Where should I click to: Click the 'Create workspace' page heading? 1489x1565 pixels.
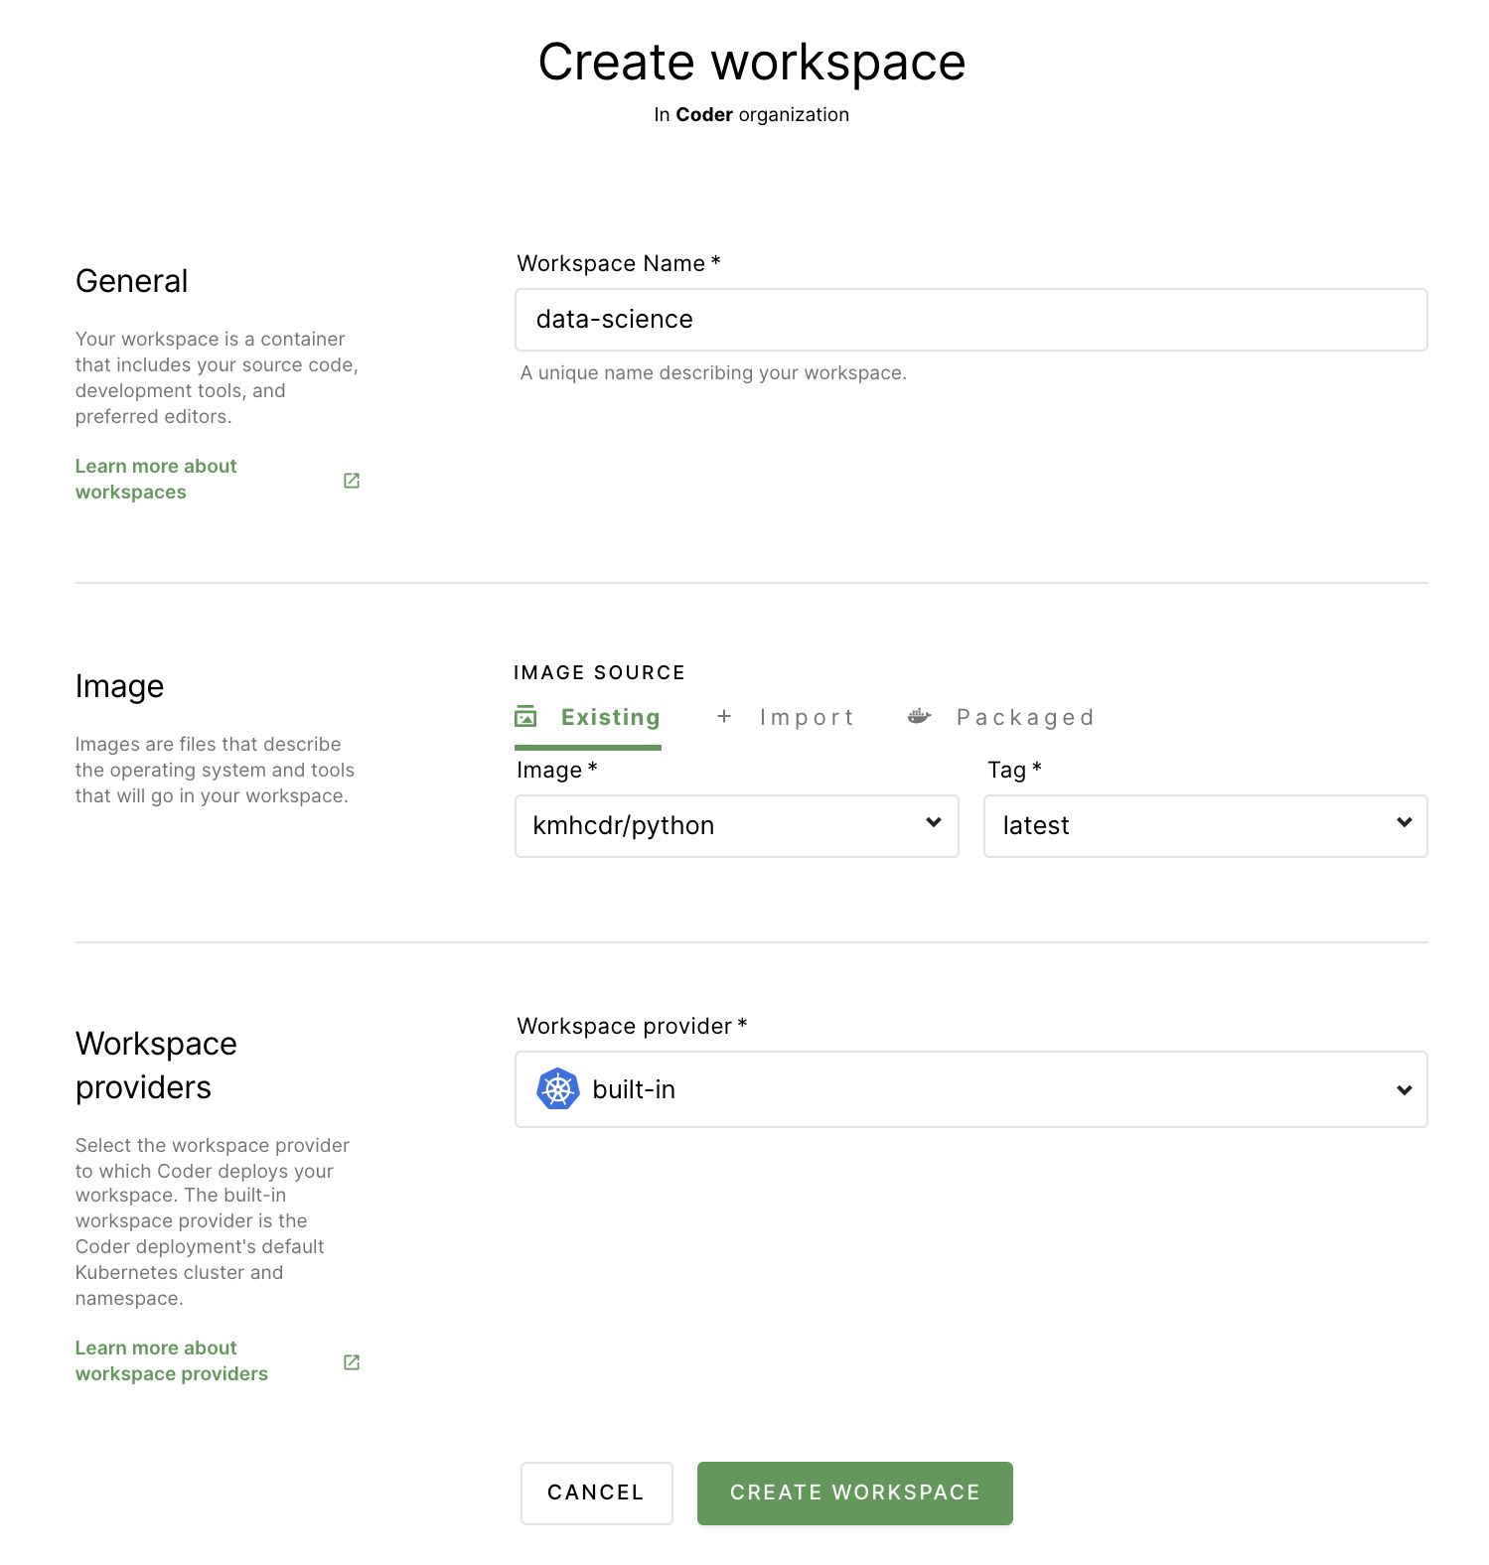pos(752,63)
